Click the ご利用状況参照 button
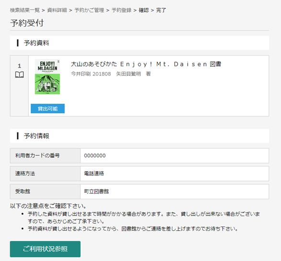Viewport: 281px width, 261px height. click(x=45, y=249)
